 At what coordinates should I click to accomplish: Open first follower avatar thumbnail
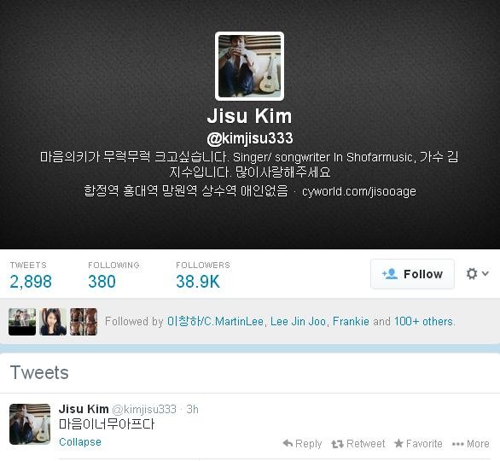[22, 322]
